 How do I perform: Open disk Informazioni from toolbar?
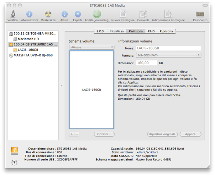(29, 15)
